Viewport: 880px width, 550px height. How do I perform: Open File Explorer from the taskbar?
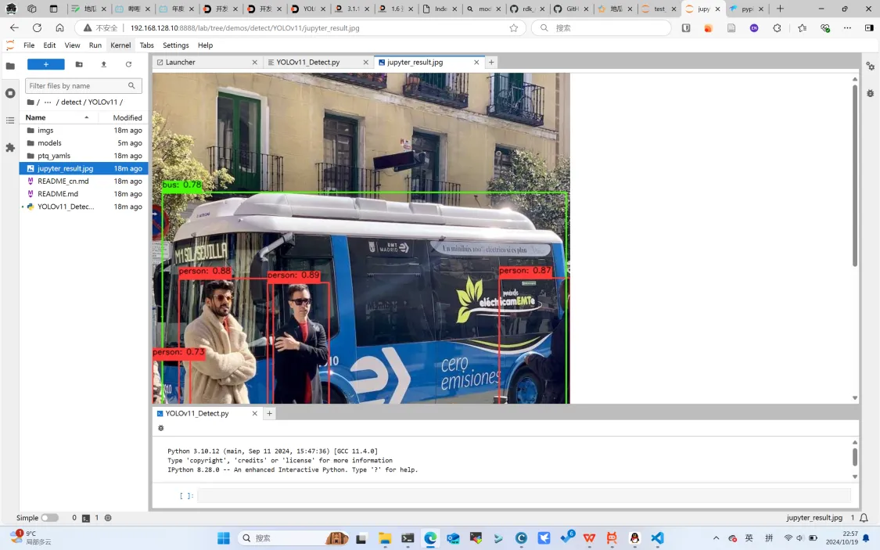(x=384, y=538)
